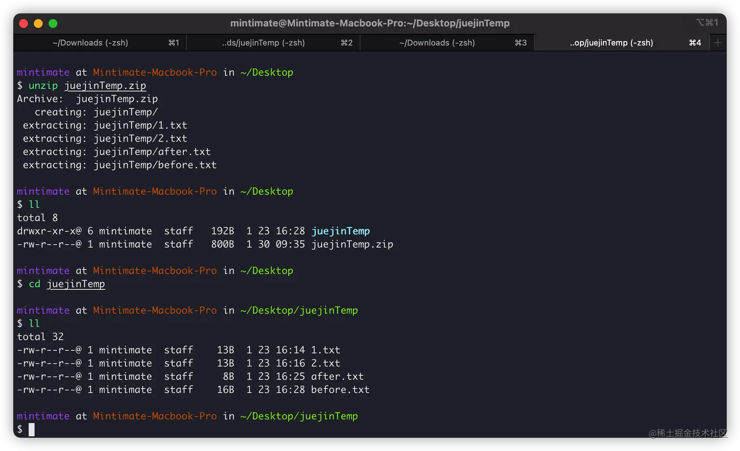Viewport: 740px width, 451px height.
Task: Click 'extracting: juejinTemp/after.txt' line
Action: 116,151
